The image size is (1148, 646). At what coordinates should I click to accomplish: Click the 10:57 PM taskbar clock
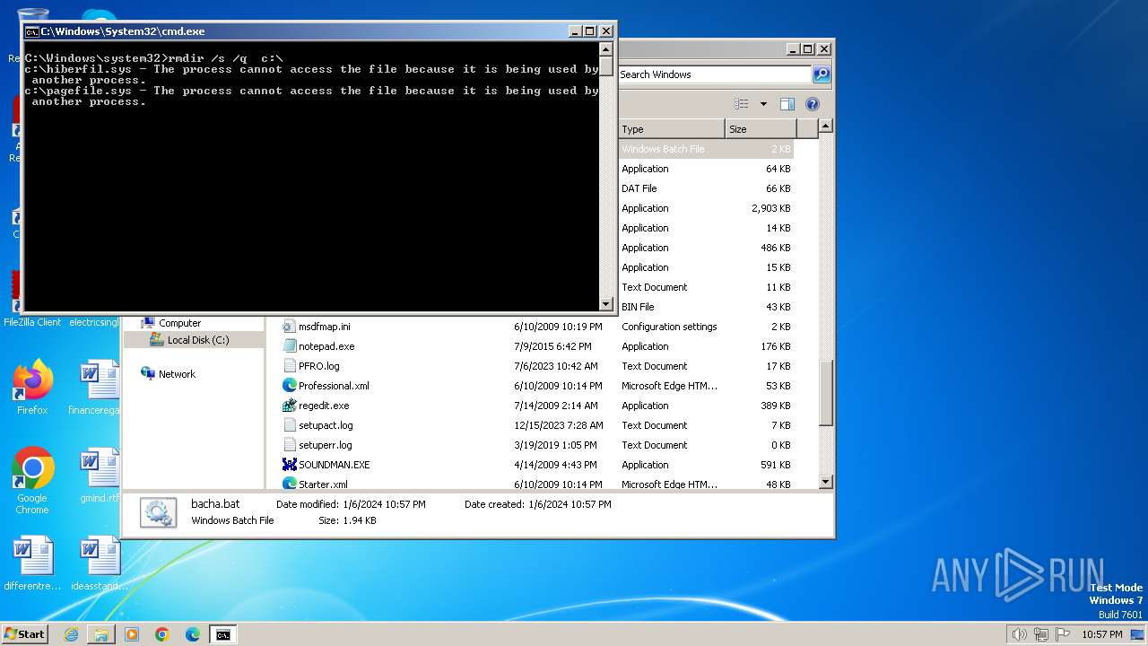[x=1101, y=634]
